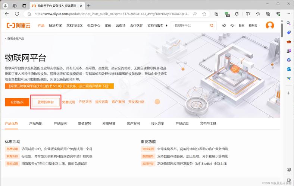Reload the page with refresh icon
The height and width of the screenshot is (186, 294).
pos(17,14)
